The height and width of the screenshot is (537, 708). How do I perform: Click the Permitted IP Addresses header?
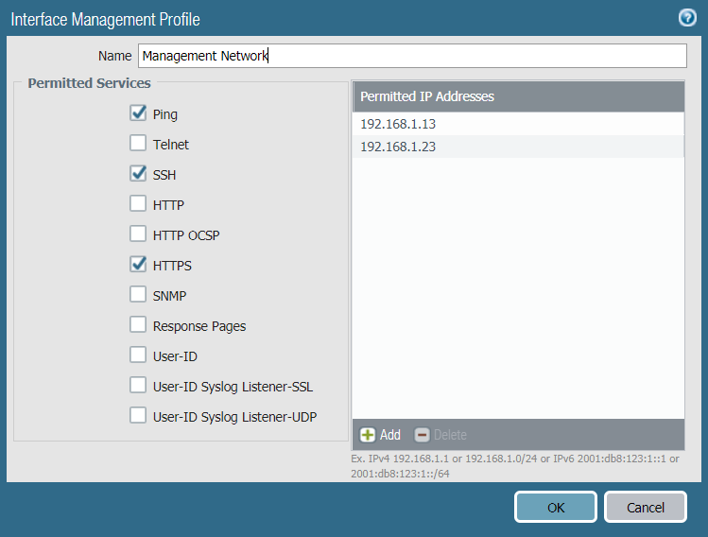pos(518,96)
